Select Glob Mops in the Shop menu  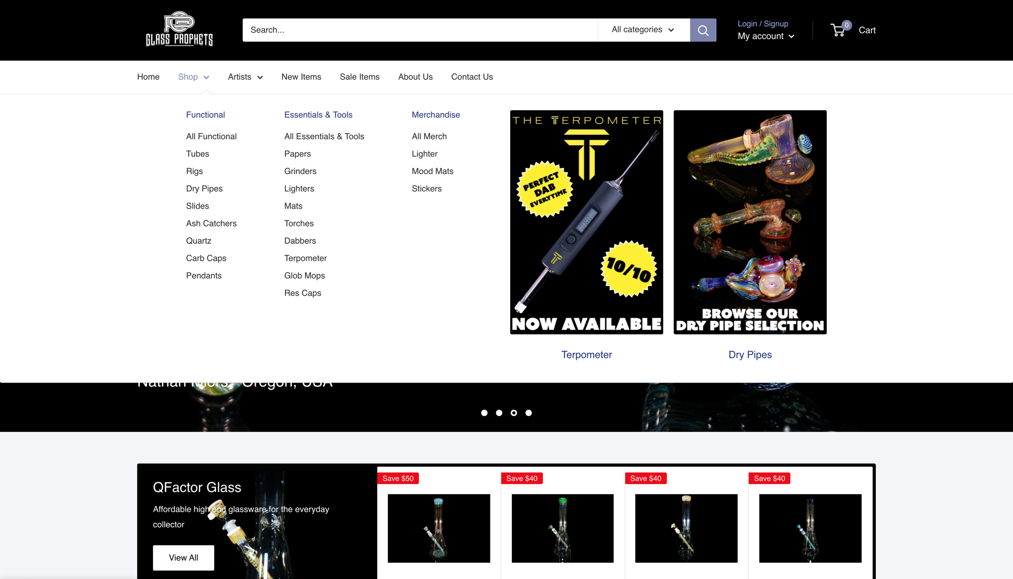(x=304, y=276)
